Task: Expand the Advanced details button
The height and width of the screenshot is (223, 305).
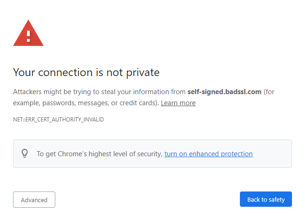Action: [34, 200]
